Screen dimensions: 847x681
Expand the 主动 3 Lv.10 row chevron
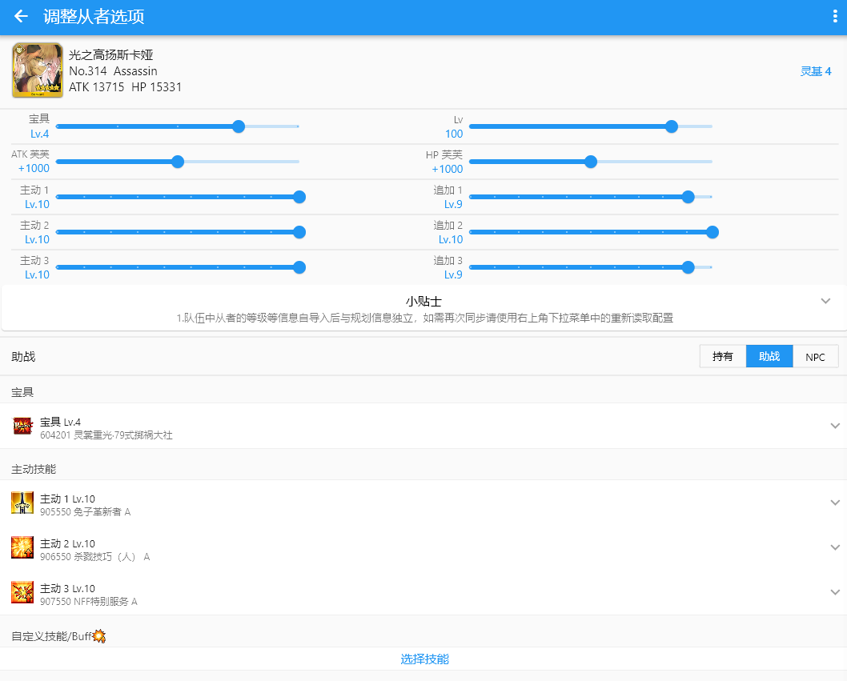tap(835, 592)
